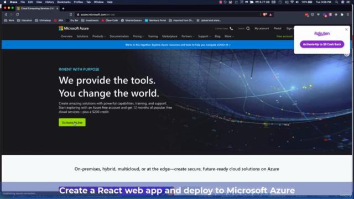Click the COVID-19 resources banner link

pos(178,45)
